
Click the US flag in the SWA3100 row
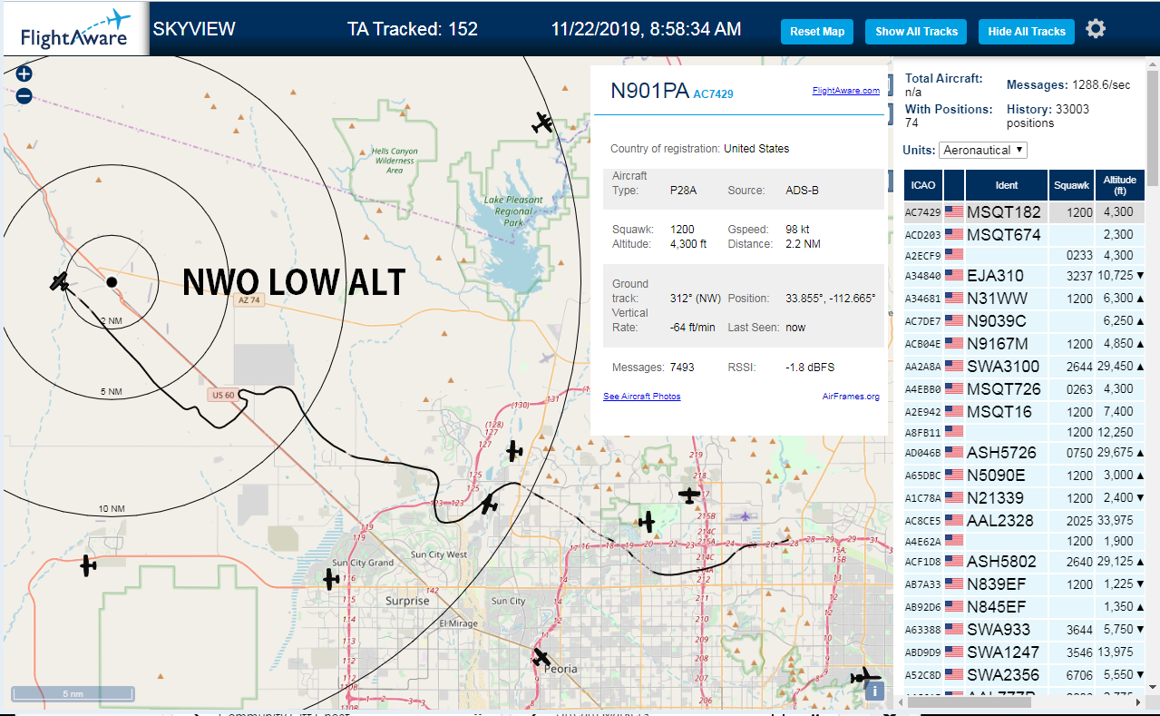(954, 367)
